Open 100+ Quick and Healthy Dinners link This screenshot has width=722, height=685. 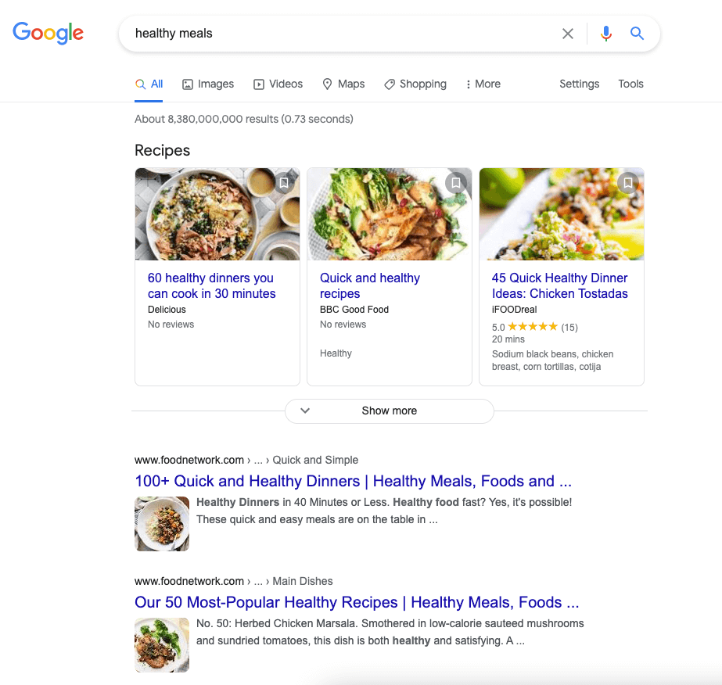[x=353, y=482]
